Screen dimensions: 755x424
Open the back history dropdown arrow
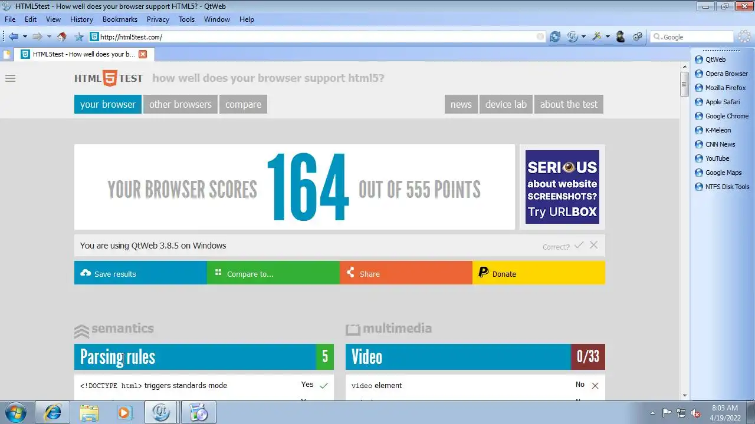(x=25, y=37)
